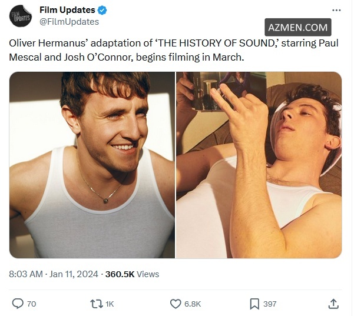Open the left photo in the post
The image size is (354, 316).
tap(92, 165)
